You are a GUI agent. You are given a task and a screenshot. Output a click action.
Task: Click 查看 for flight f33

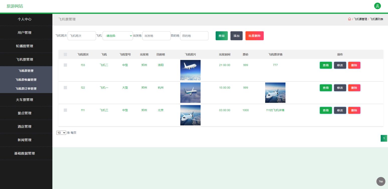pos(326,65)
